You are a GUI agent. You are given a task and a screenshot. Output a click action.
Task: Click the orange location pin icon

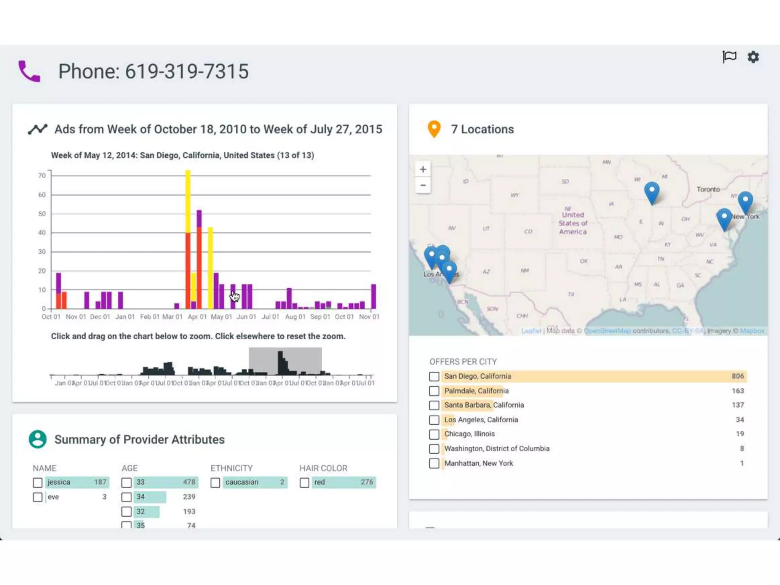click(434, 129)
